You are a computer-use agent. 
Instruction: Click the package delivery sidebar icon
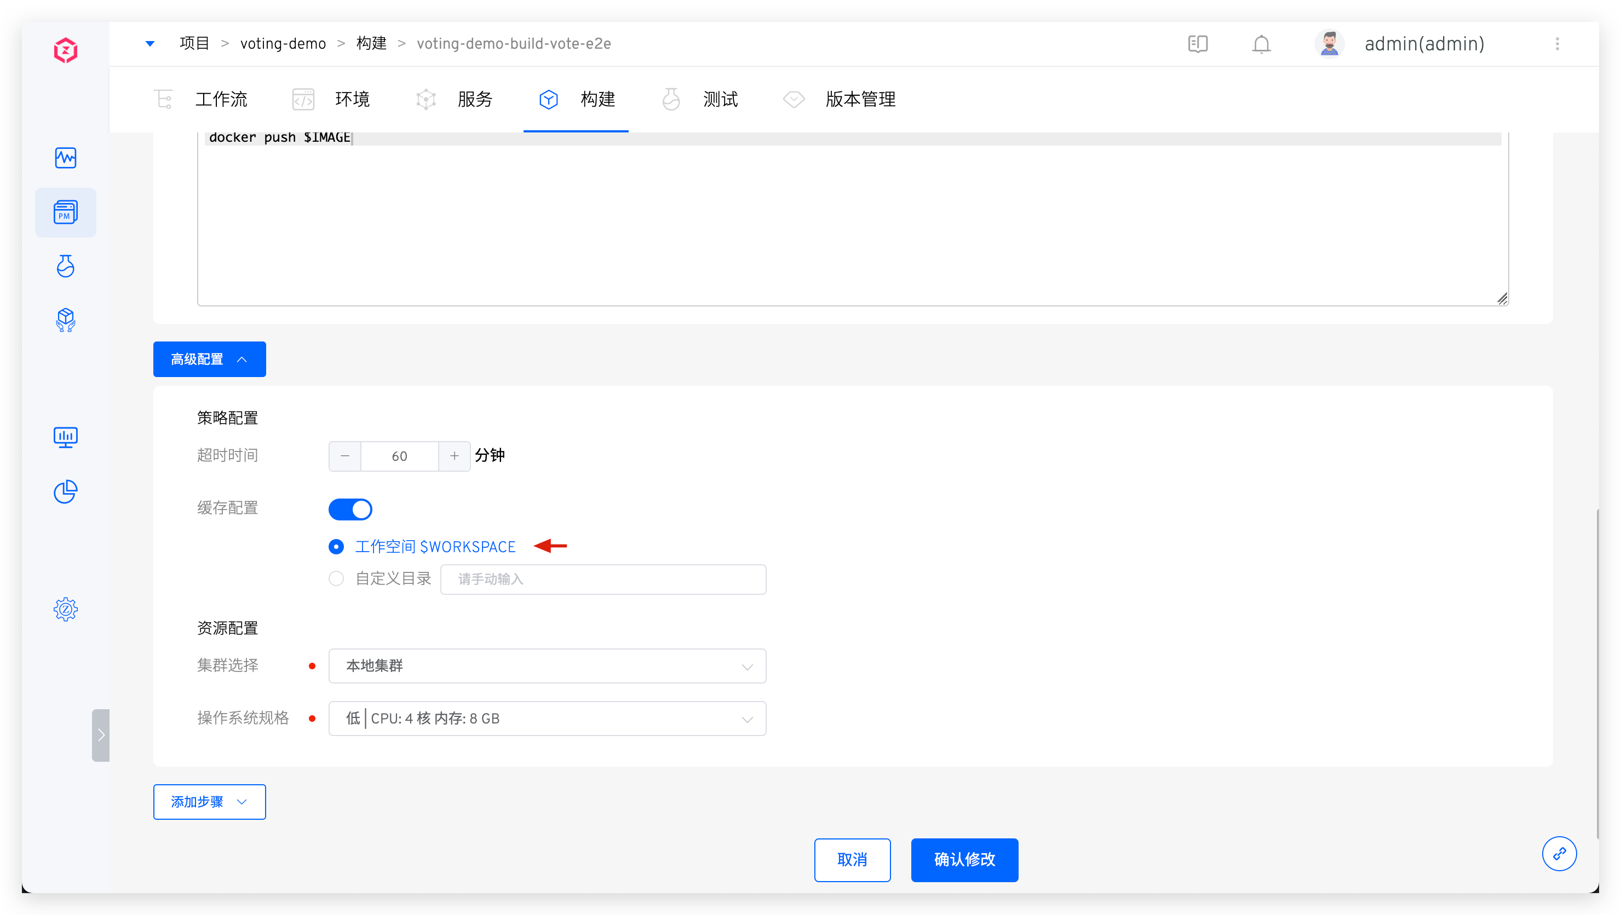click(66, 320)
